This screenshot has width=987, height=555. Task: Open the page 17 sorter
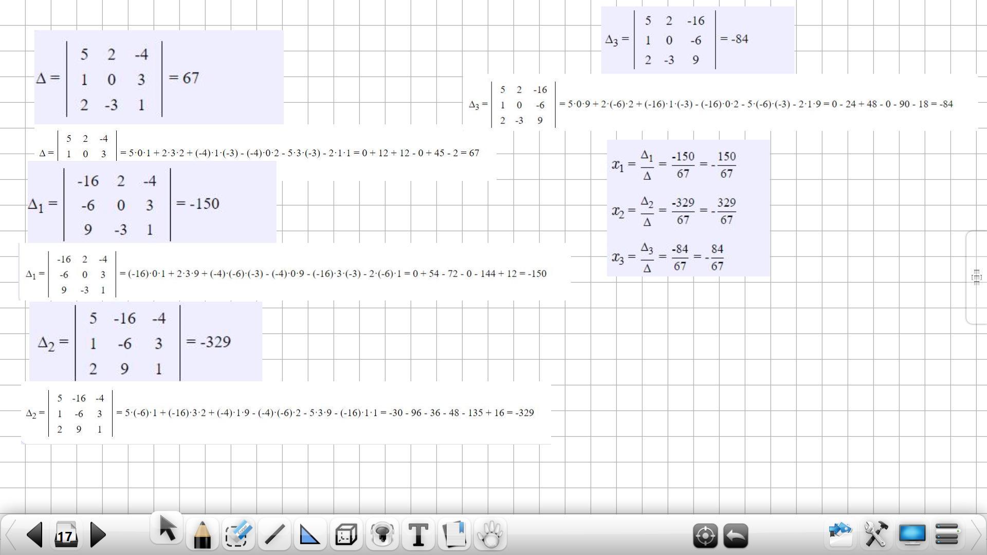pyautogui.click(x=66, y=535)
